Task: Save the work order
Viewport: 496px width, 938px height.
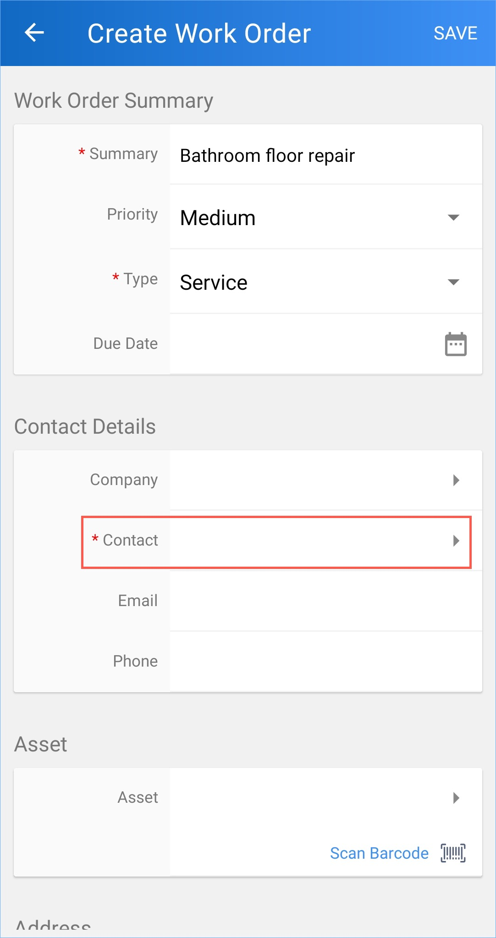Action: pos(455,33)
